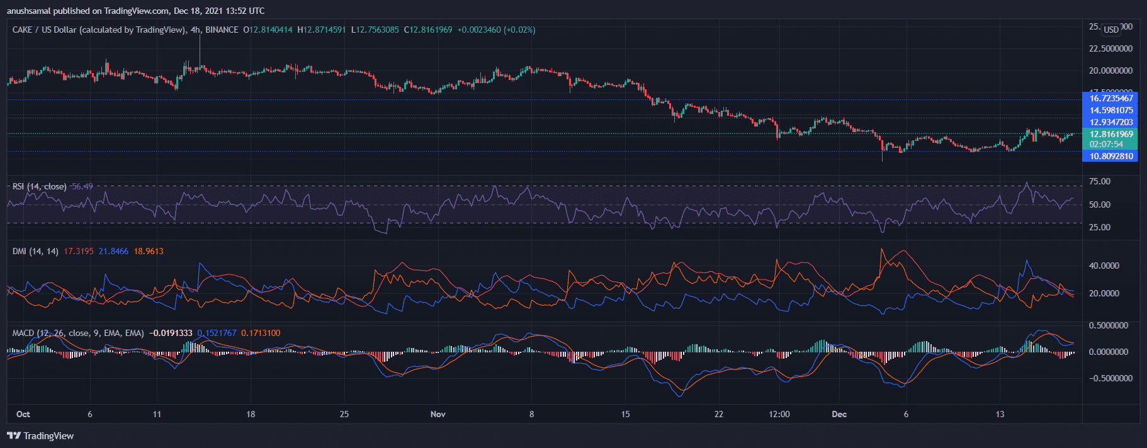The width and height of the screenshot is (1147, 448).
Task: Open the USD currency selector
Action: [x=1111, y=30]
